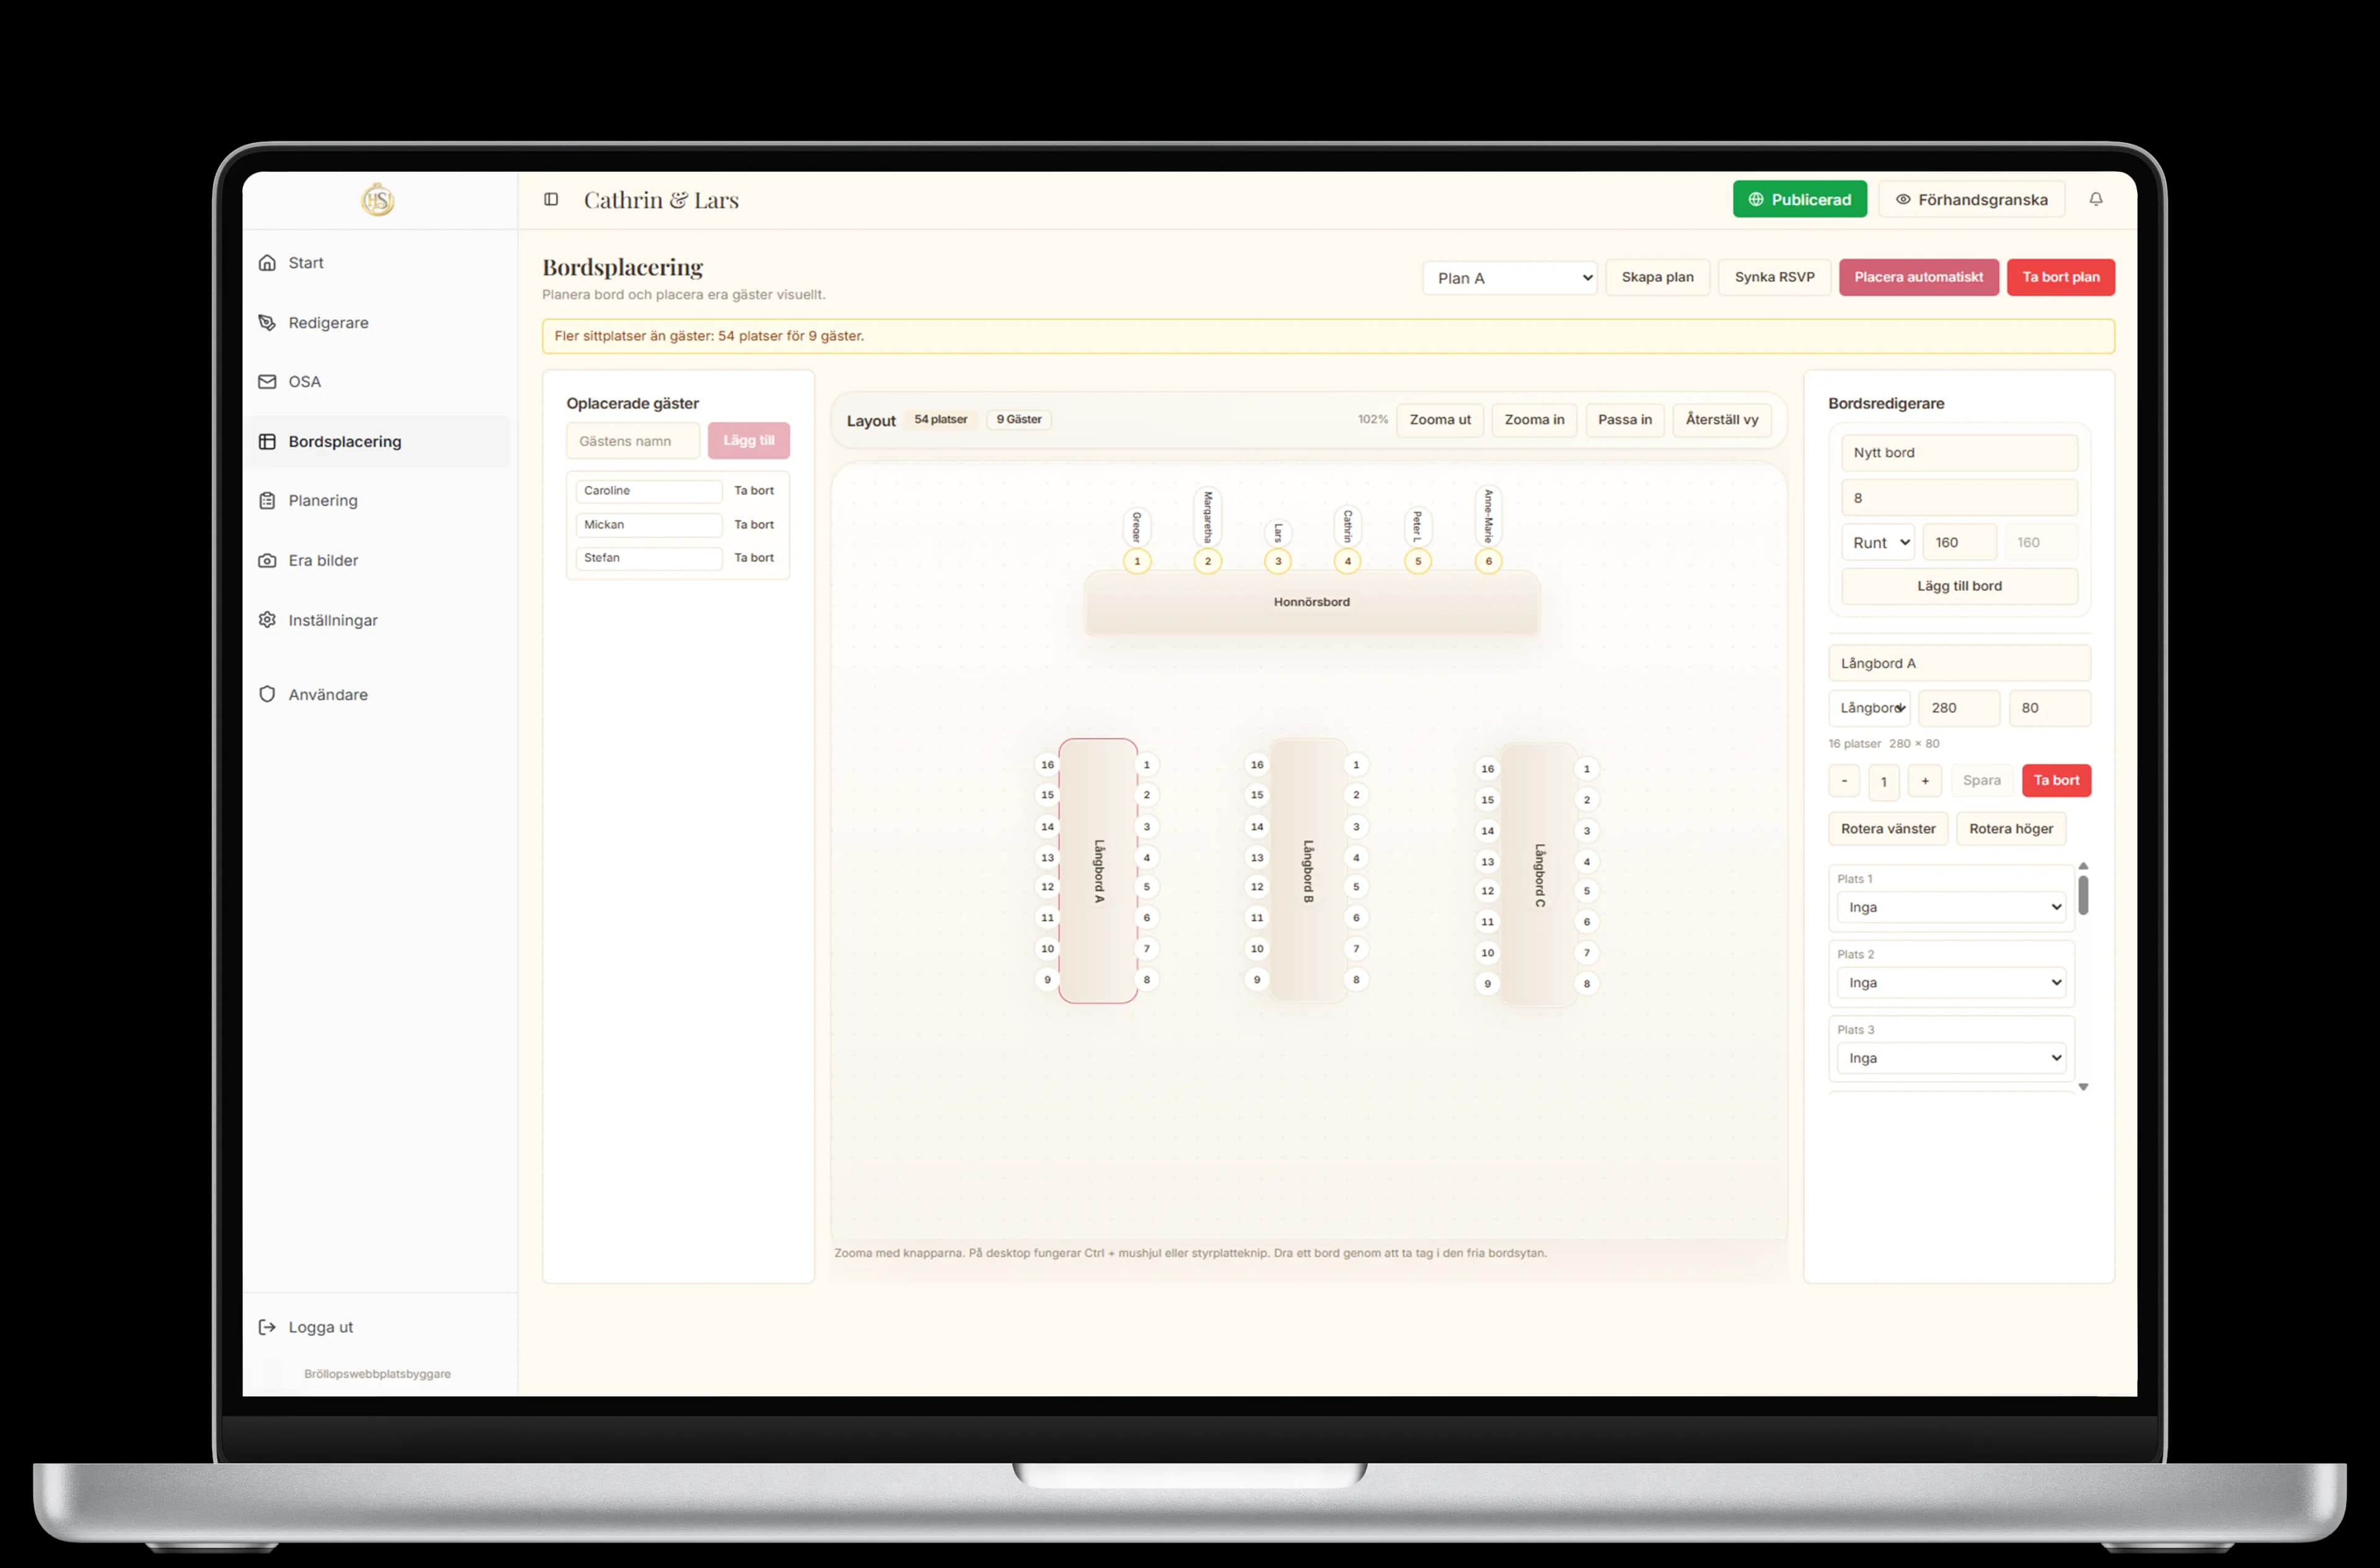This screenshot has height=1568, width=2380.
Task: Select the Långbord B table
Action: [1308, 871]
